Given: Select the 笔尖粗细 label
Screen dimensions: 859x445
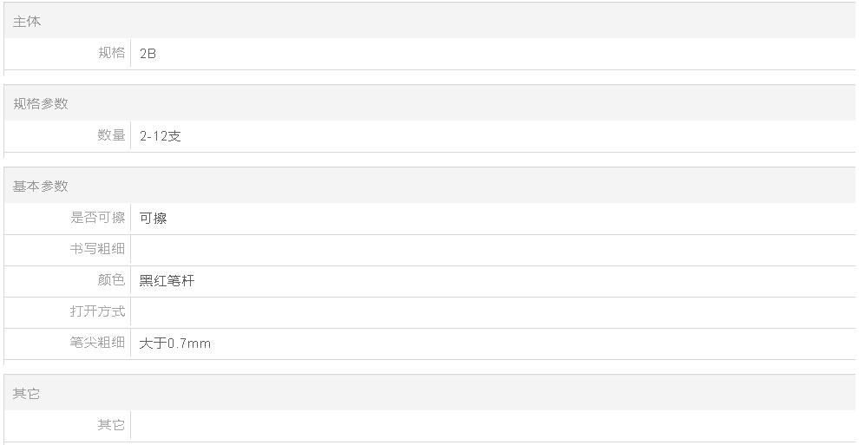Looking at the screenshot, I should click(98, 342).
